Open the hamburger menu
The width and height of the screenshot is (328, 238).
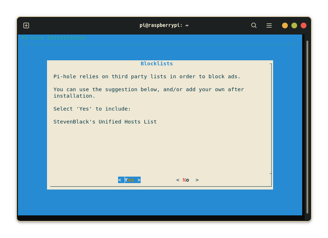(x=269, y=25)
